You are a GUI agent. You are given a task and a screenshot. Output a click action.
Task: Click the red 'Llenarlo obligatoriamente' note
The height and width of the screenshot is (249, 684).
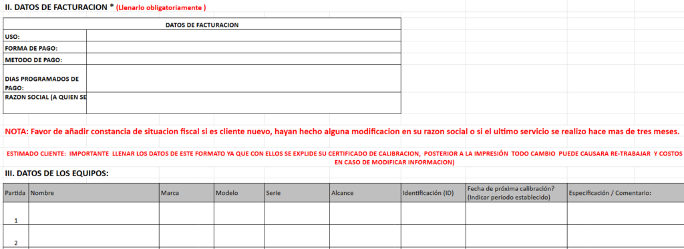point(161,7)
